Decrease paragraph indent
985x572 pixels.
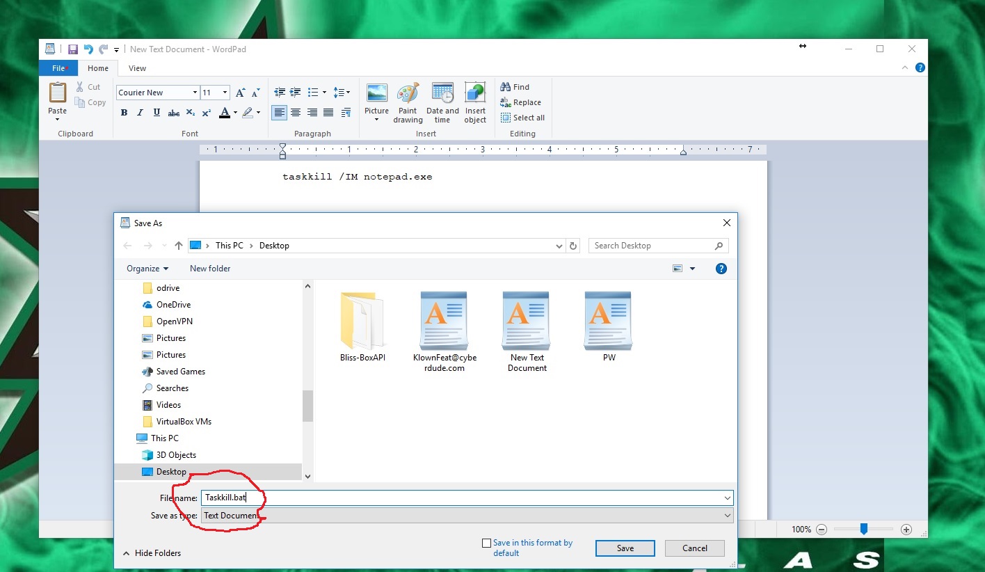point(280,92)
